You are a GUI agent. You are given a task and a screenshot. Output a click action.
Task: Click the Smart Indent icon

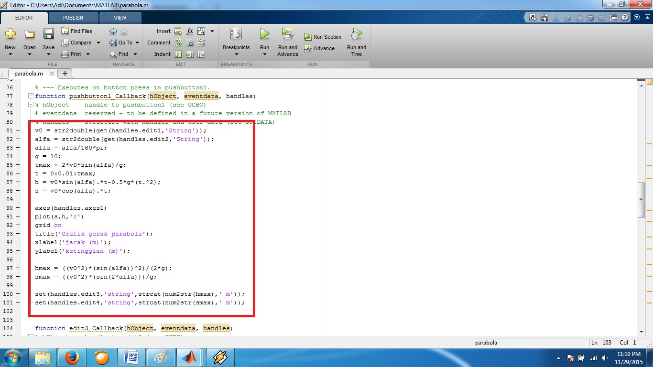[x=178, y=54]
